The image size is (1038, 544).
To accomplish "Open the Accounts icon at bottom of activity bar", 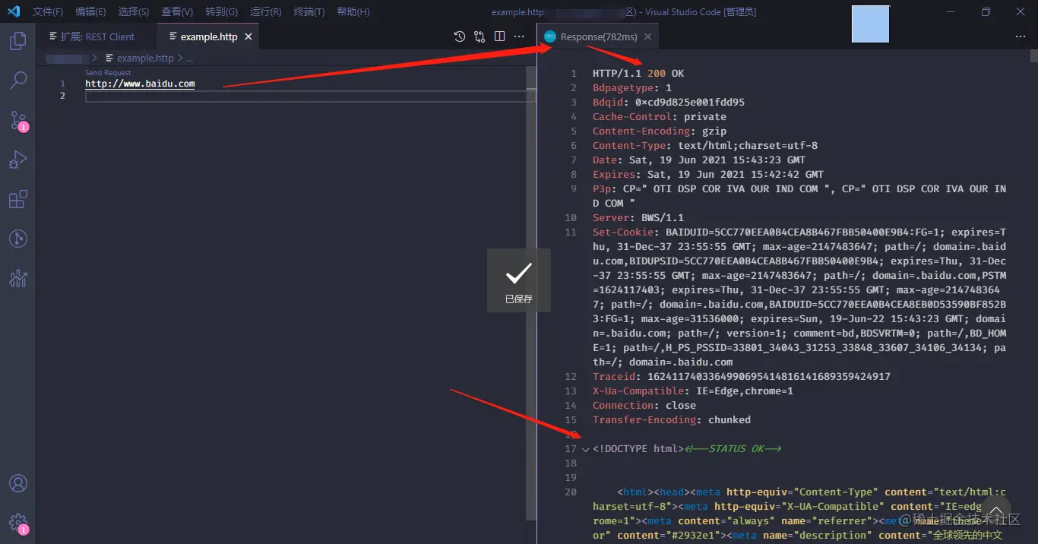I will [x=18, y=483].
